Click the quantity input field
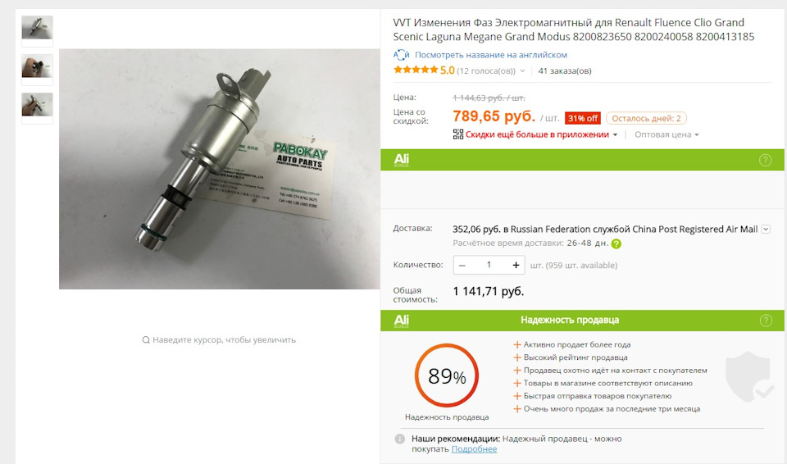787x464 pixels. (x=489, y=265)
